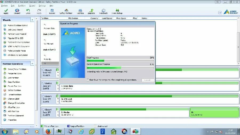240x135 pixels.
Task: Select Resize/Move Partition operation
Action: [17, 69]
